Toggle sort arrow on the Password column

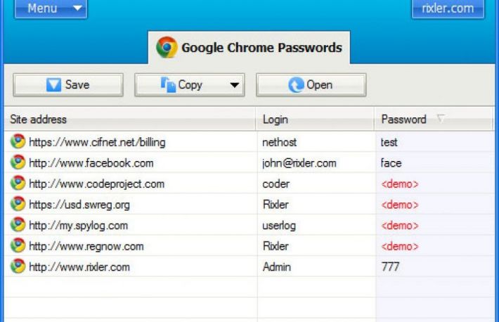441,119
